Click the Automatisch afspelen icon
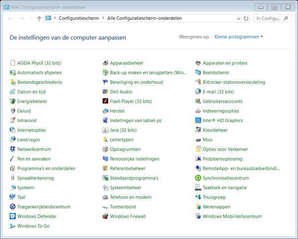 pyautogui.click(x=12, y=72)
